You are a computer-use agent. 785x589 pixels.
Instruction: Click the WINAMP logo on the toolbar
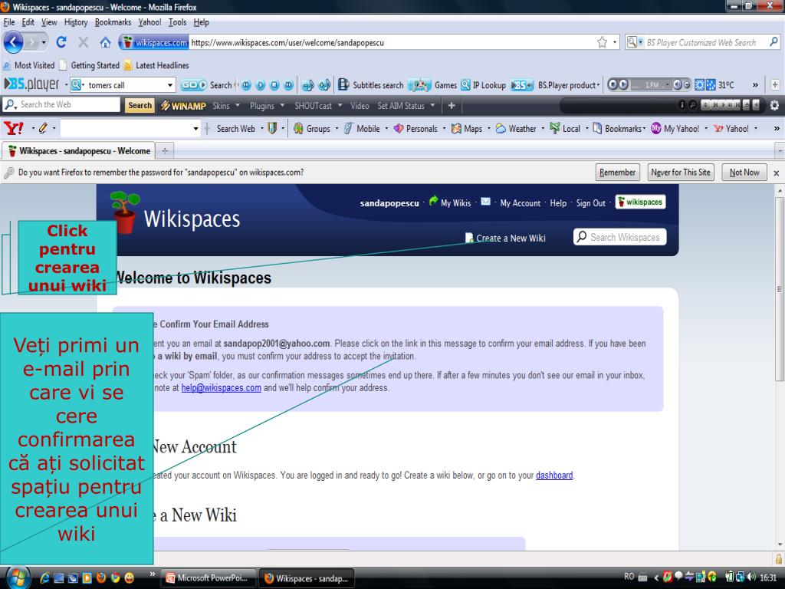tap(183, 106)
